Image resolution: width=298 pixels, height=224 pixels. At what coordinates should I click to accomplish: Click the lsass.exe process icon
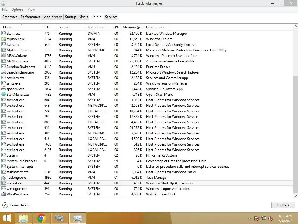(x=3, y=44)
